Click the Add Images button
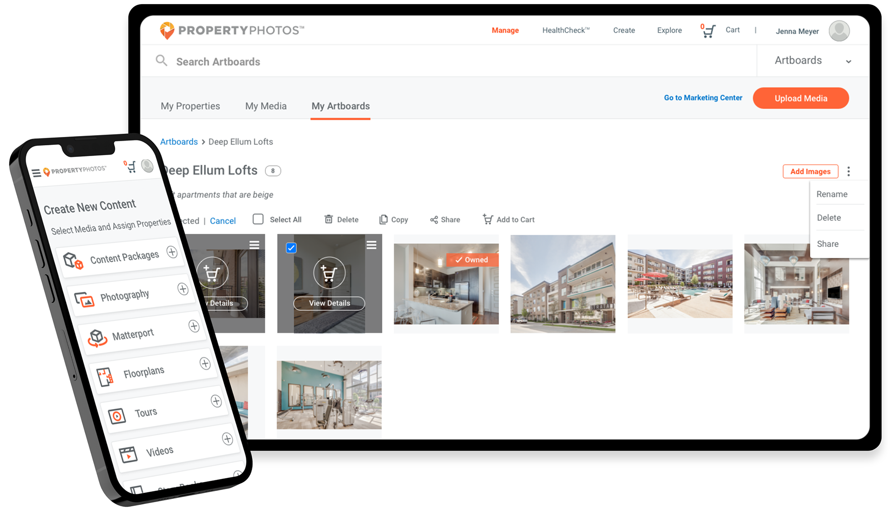This screenshot has width=894, height=518. click(810, 171)
